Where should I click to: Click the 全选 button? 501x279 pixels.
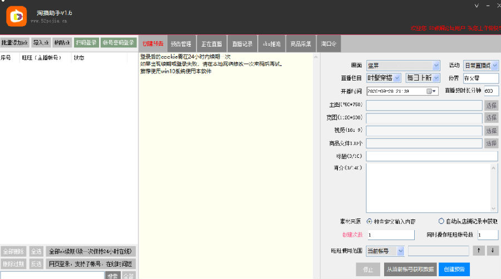click(x=36, y=251)
